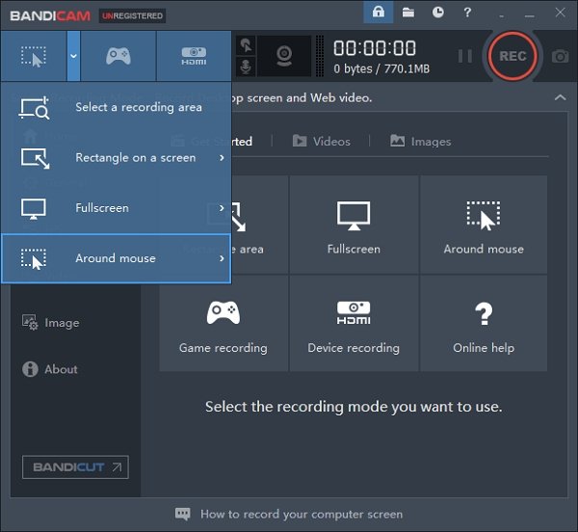Expand the Fullscreen submenu arrow
This screenshot has height=532, width=578.
(222, 208)
